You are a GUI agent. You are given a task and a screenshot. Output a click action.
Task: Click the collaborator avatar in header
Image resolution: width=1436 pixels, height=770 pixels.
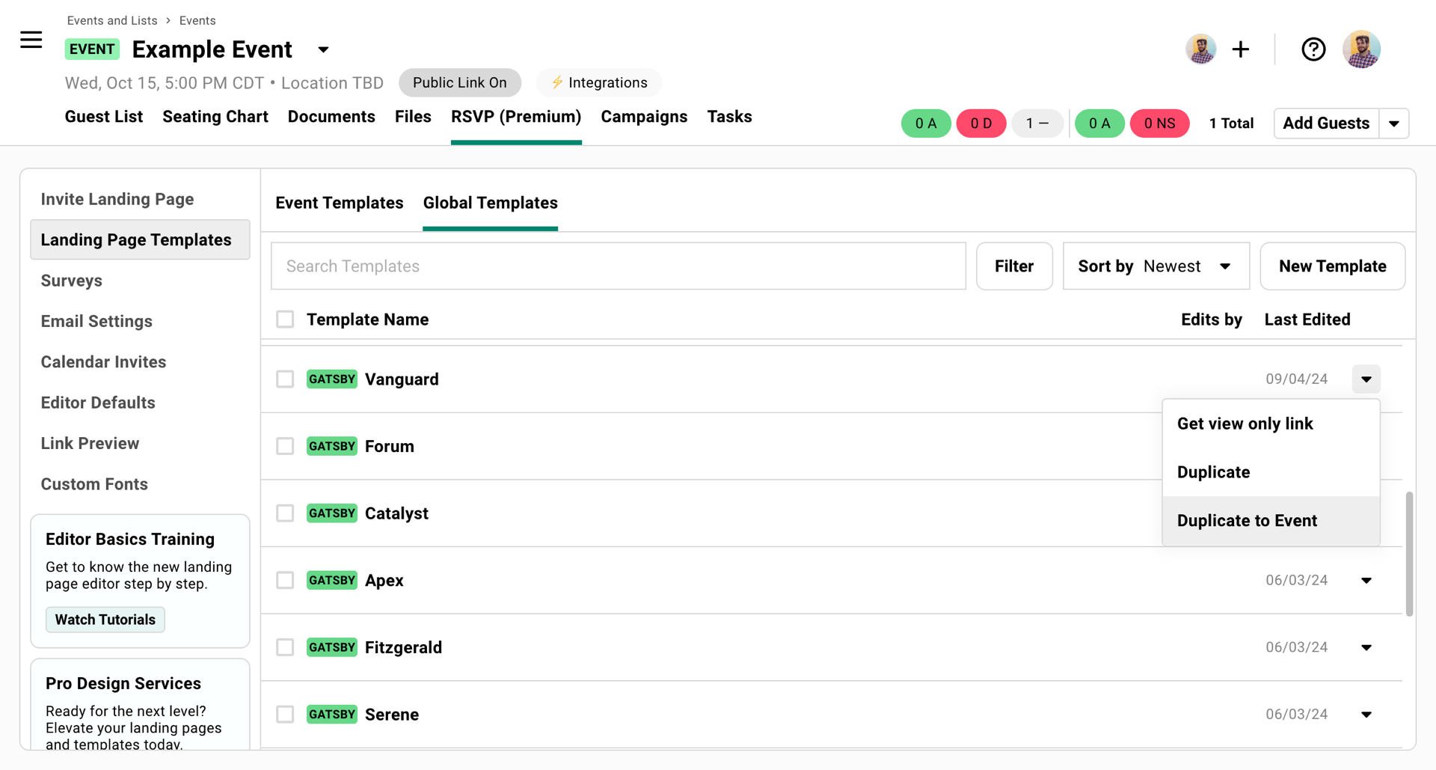[1200, 49]
